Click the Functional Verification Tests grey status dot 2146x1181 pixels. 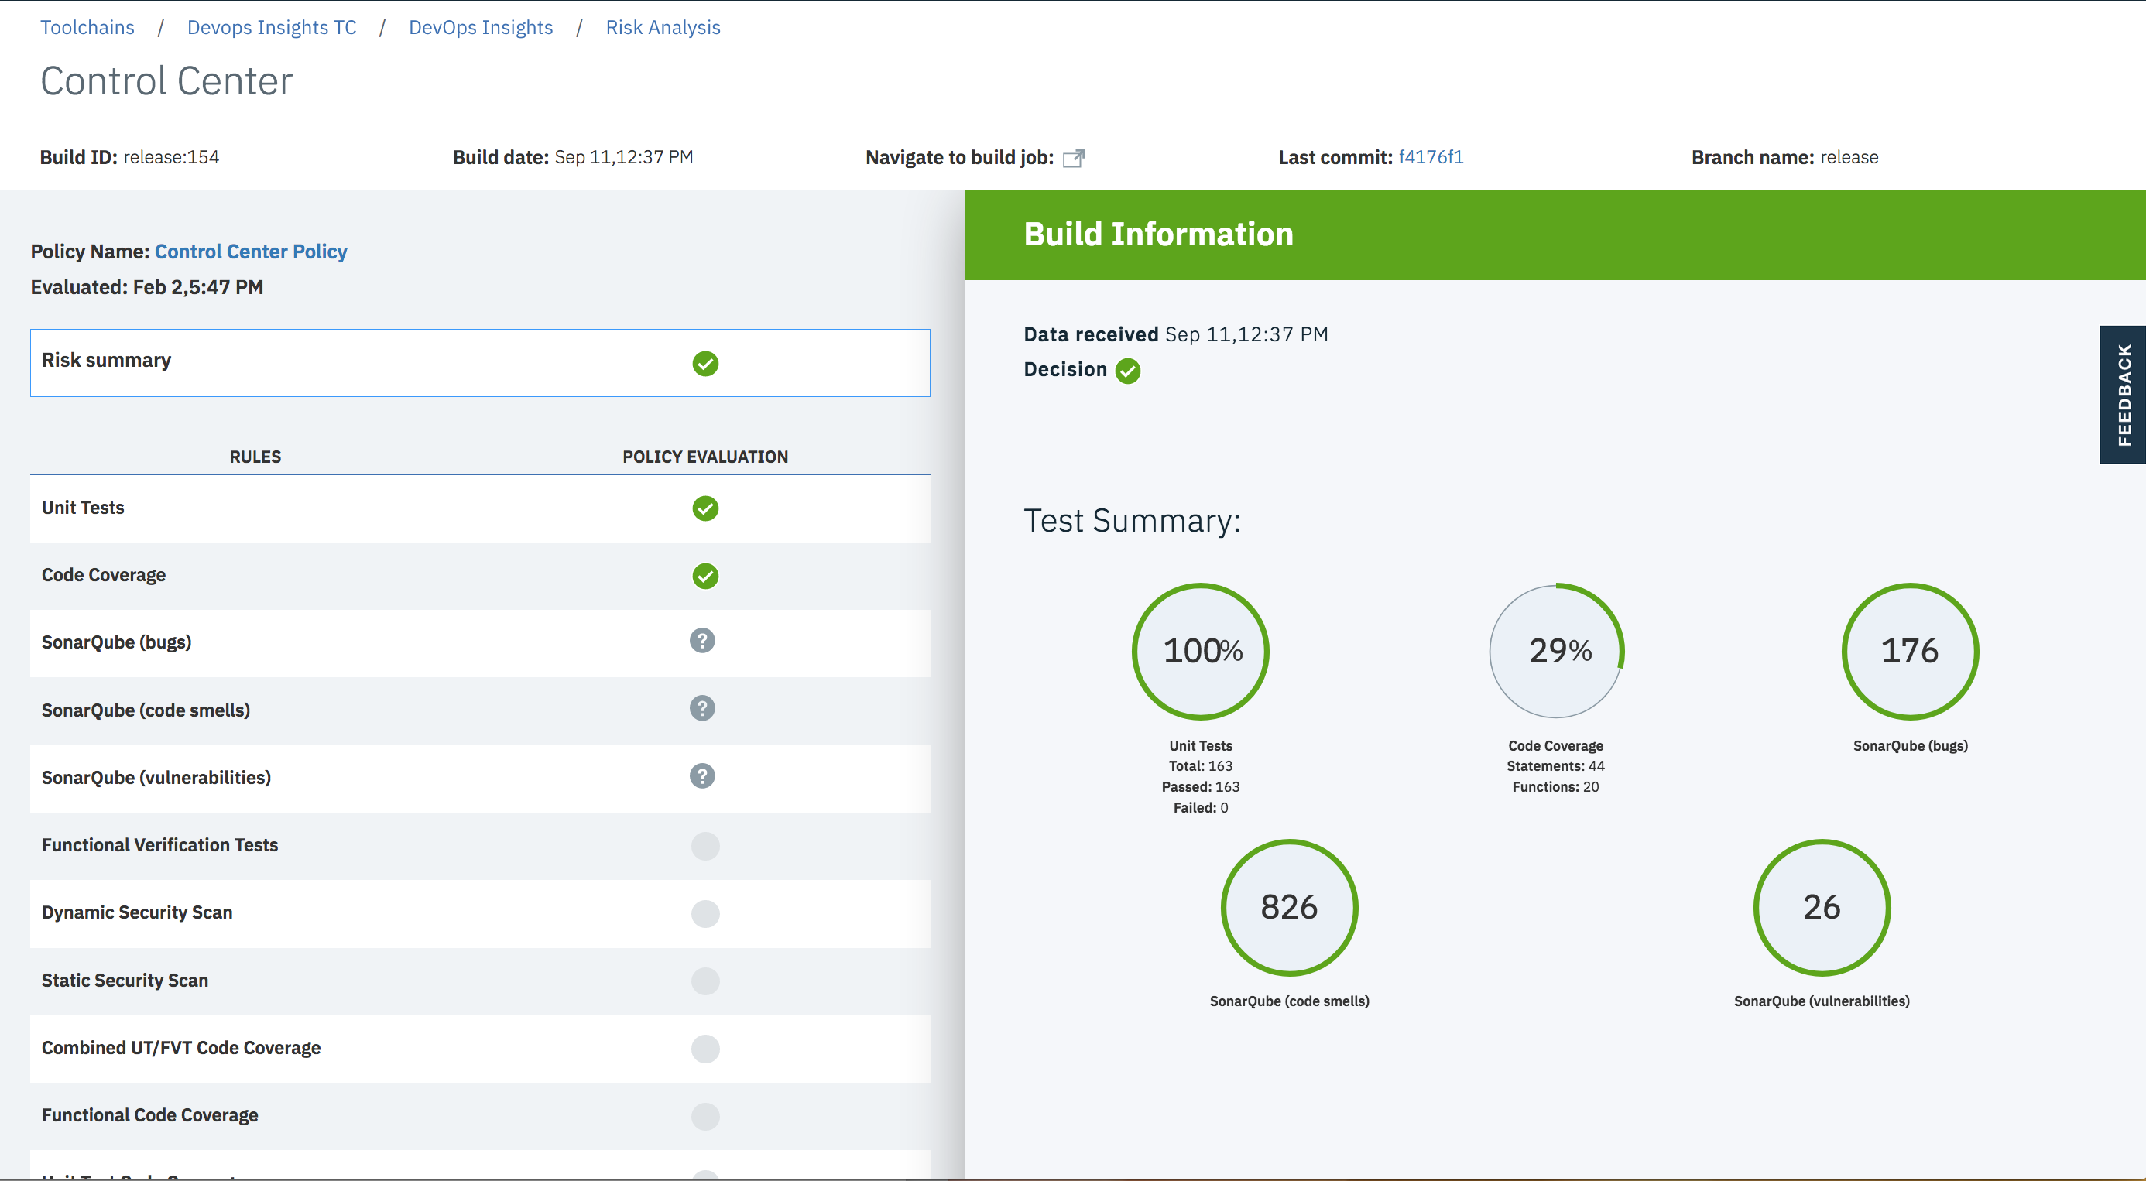704,846
